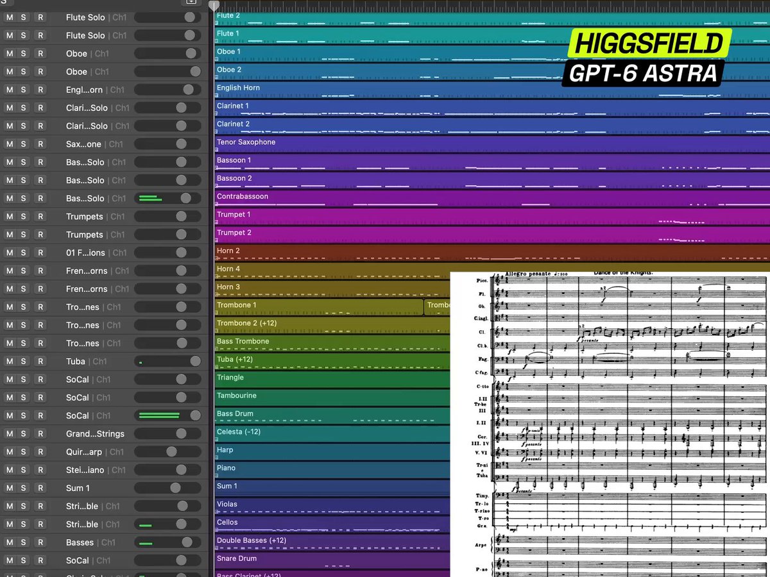Select the Bassoon 1 region
Image resolution: width=770 pixels, height=577 pixels.
492,162
